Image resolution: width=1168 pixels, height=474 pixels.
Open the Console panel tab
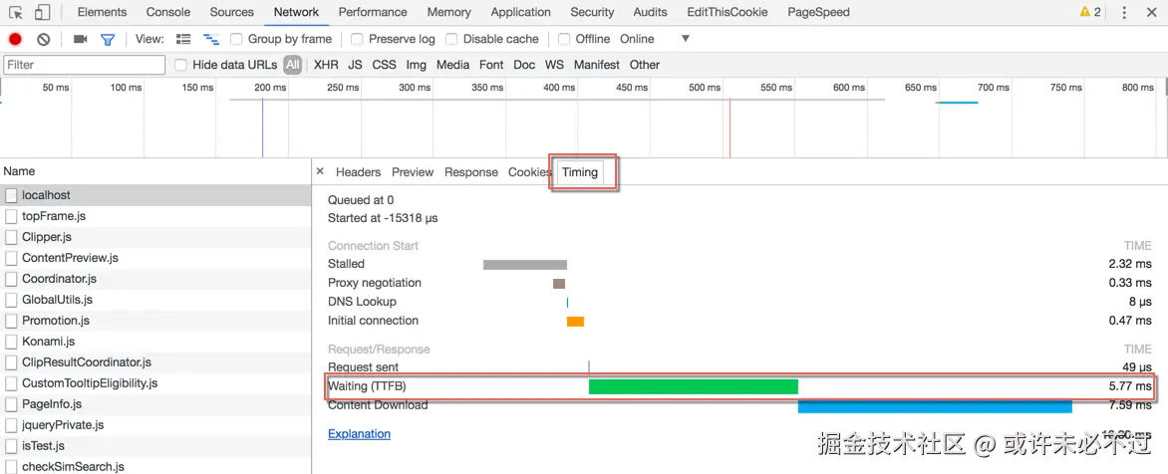(x=168, y=12)
